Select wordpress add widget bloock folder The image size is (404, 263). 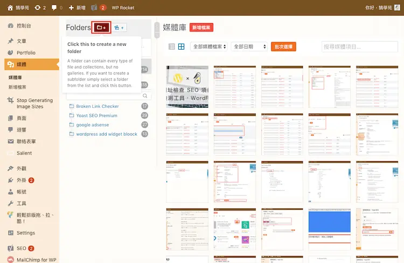[107, 134]
